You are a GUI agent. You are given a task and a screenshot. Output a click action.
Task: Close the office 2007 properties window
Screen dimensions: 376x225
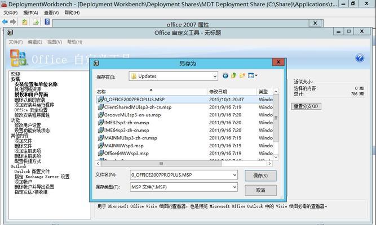[x=315, y=23]
